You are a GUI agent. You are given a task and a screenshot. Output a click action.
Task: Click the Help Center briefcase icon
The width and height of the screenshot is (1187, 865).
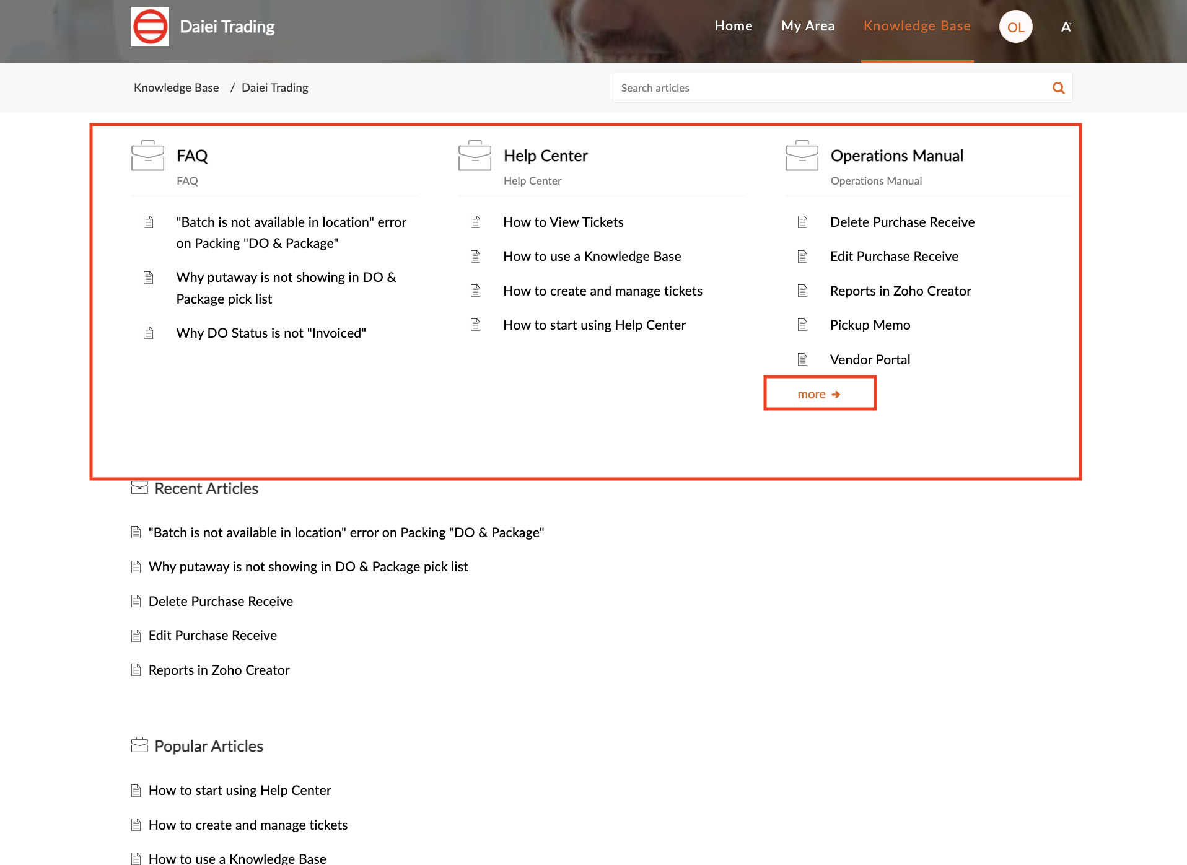475,156
